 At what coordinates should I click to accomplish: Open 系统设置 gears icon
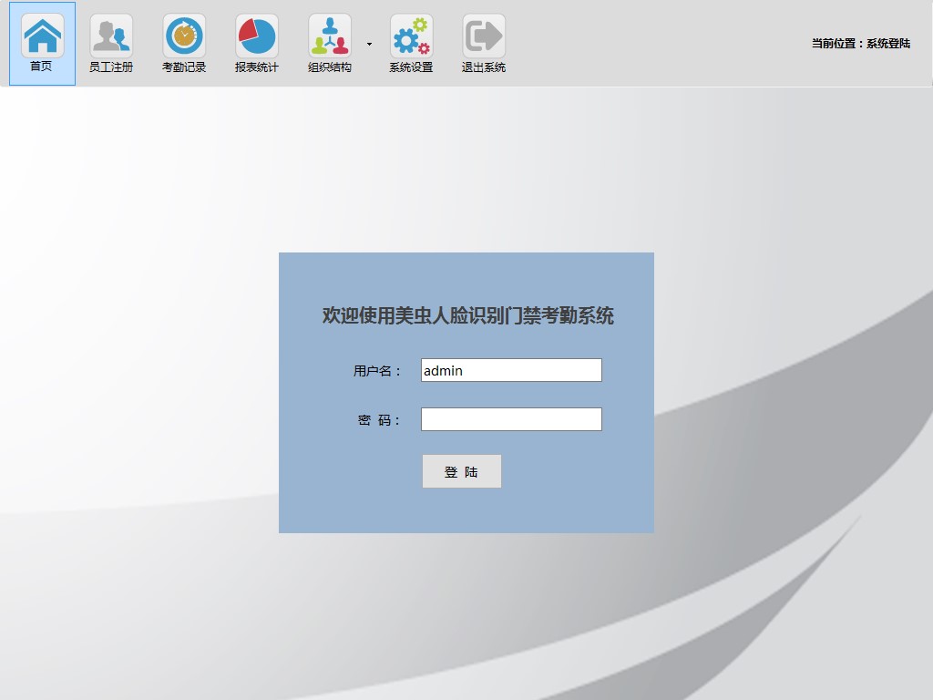pyautogui.click(x=411, y=44)
